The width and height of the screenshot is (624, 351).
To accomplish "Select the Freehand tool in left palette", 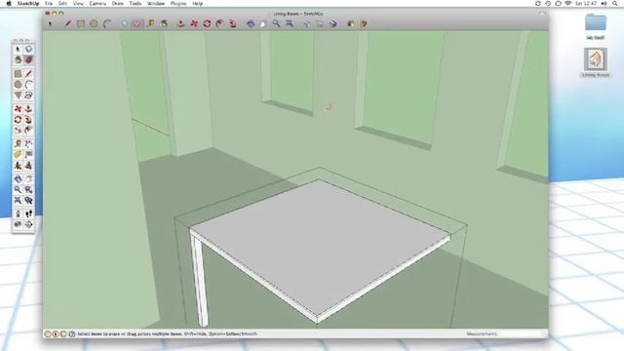I will [x=28, y=96].
